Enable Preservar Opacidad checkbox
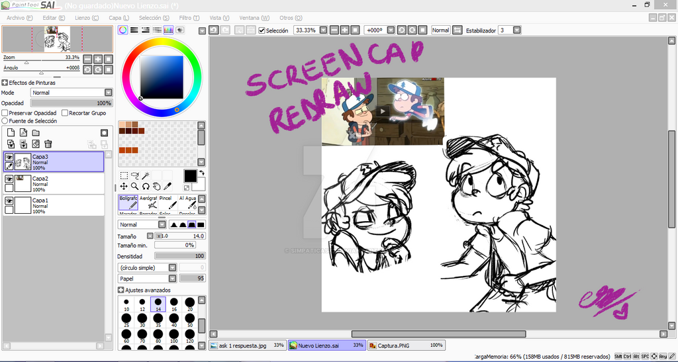The width and height of the screenshot is (678, 362). [x=5, y=113]
